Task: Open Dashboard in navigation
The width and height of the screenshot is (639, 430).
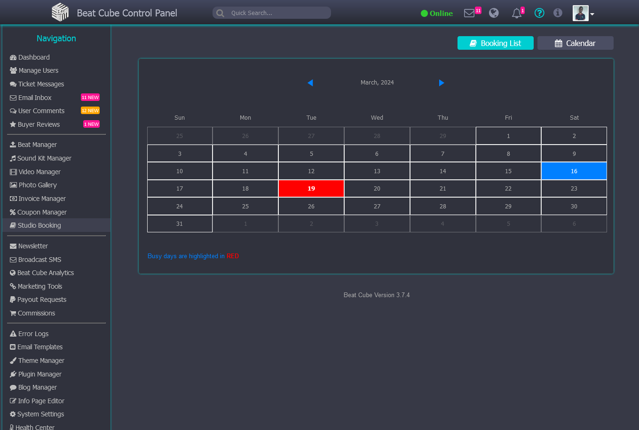Action: pyautogui.click(x=30, y=57)
